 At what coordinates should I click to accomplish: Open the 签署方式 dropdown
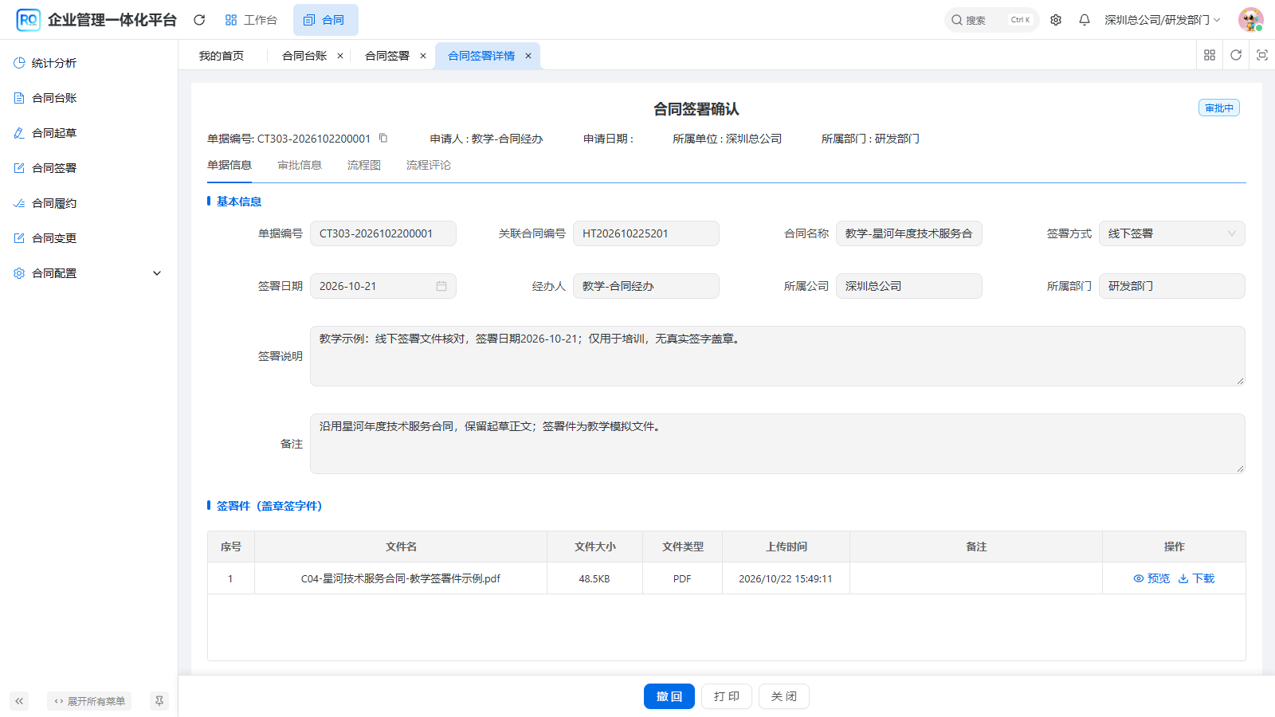click(1171, 233)
